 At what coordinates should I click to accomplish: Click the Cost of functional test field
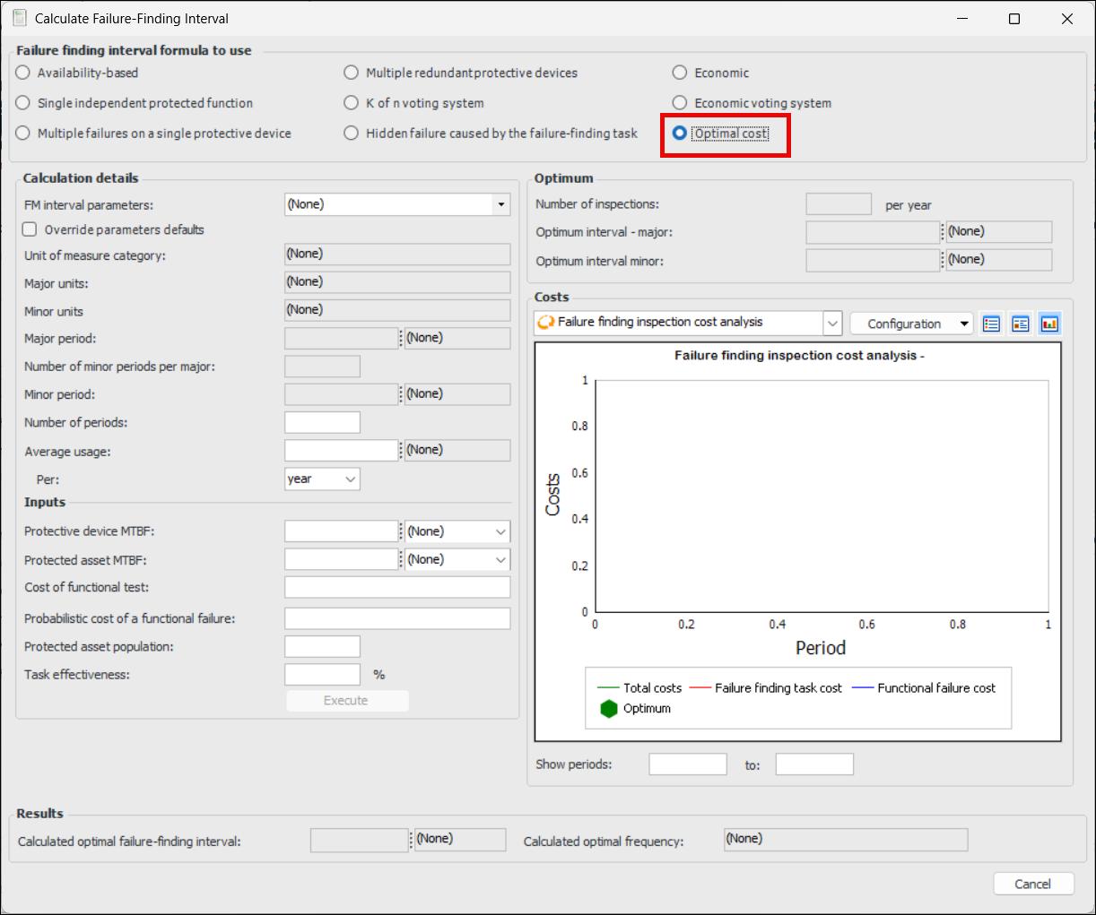click(x=397, y=588)
